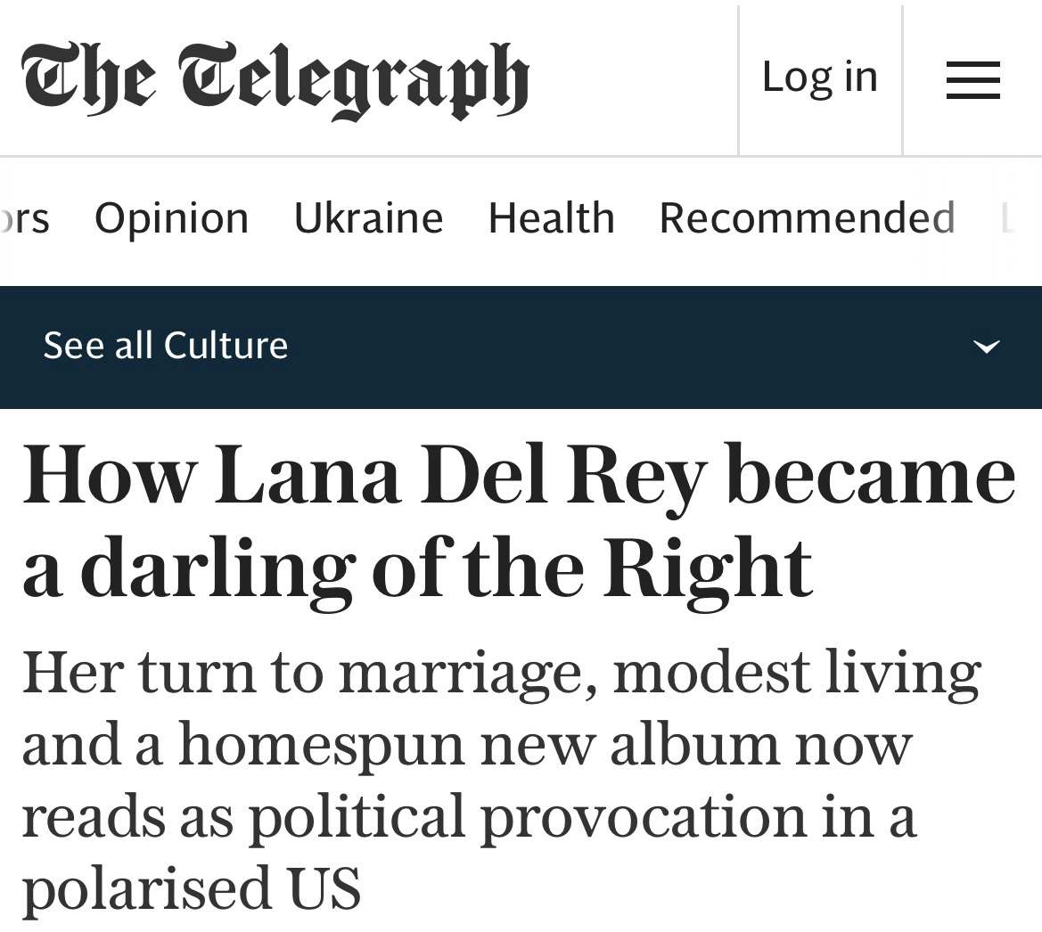Select the Health navigation tab
The height and width of the screenshot is (932, 1042).
[551, 218]
